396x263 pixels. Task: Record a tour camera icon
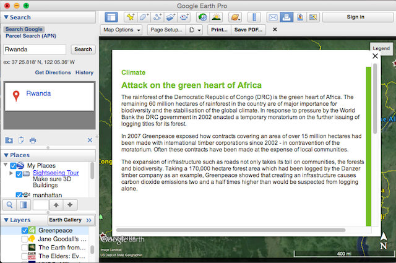[x=184, y=17]
